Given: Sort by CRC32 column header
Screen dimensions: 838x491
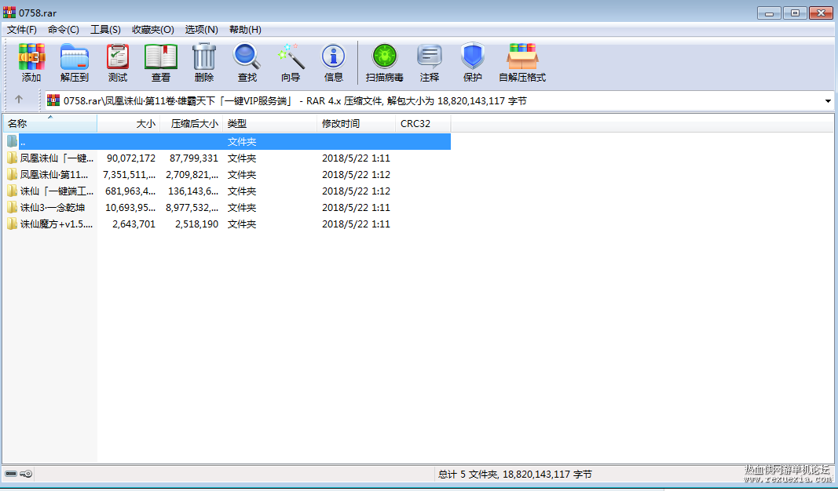Looking at the screenshot, I should pyautogui.click(x=423, y=124).
